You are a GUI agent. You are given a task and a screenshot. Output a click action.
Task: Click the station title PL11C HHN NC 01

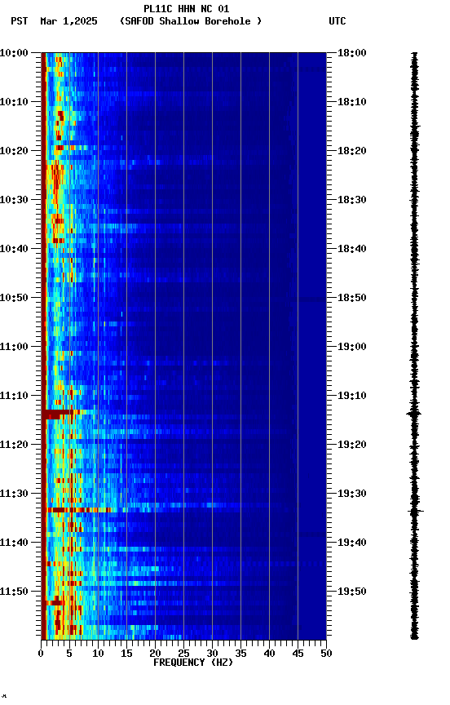[x=186, y=9]
